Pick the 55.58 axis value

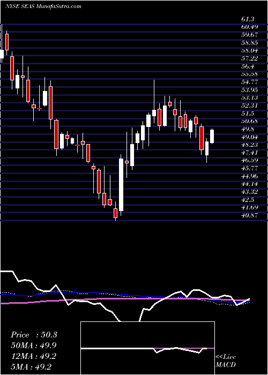point(250,74)
